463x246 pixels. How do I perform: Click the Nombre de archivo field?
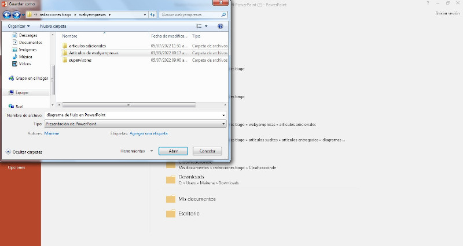(133, 115)
